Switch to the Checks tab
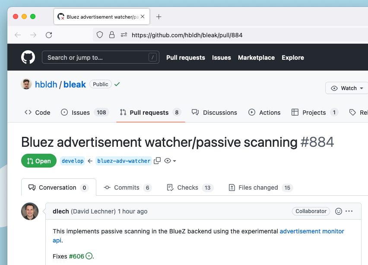 190,187
